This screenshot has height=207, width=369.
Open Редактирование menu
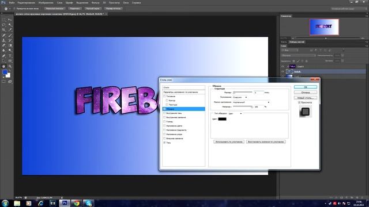(27, 3)
